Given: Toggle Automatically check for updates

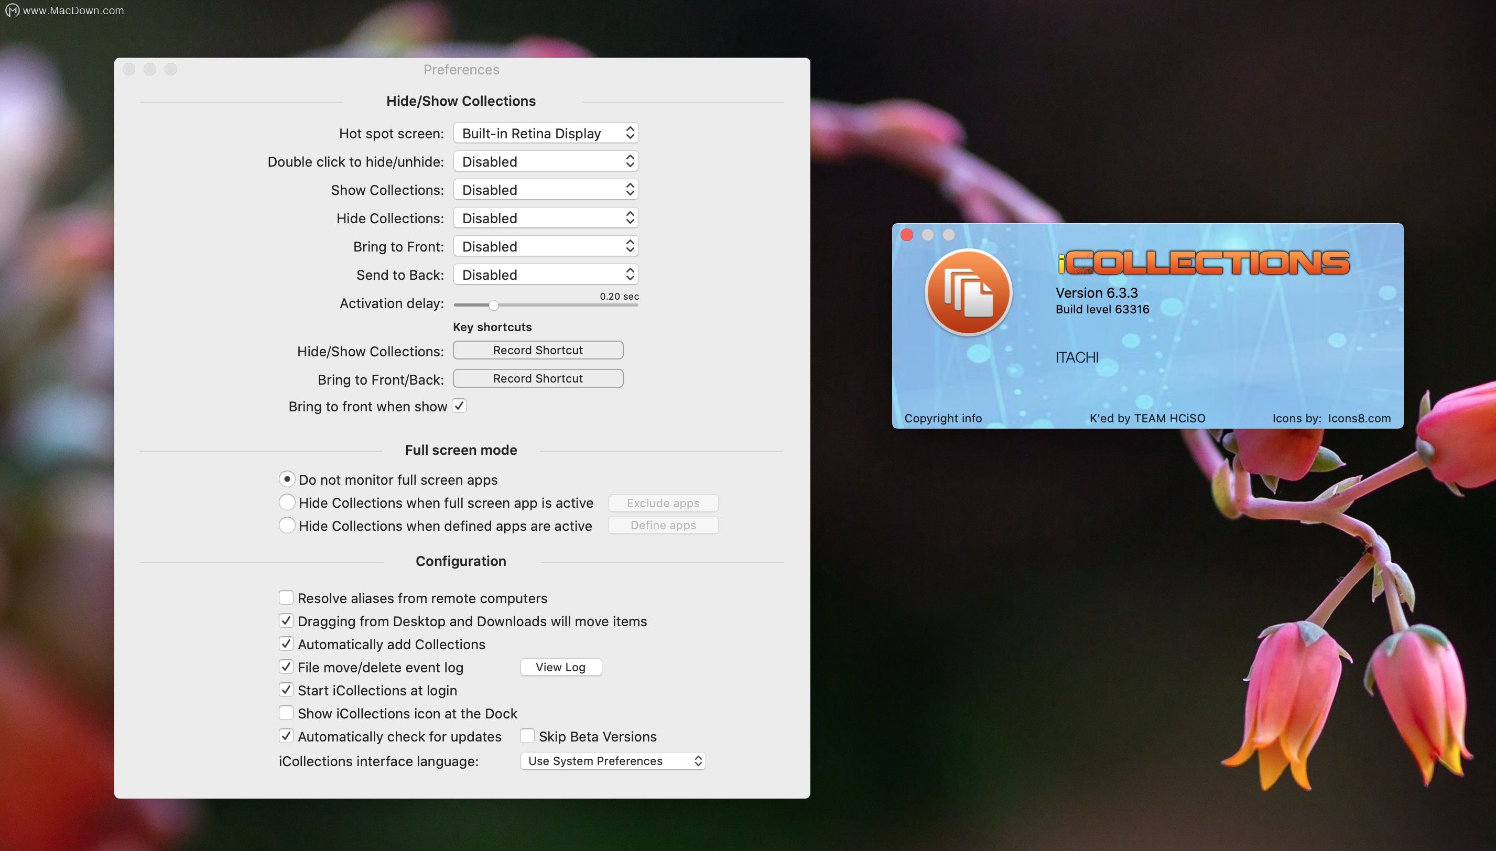Looking at the screenshot, I should [x=286, y=736].
